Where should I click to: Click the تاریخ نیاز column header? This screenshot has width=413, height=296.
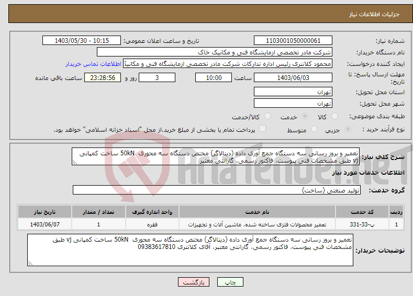click(x=45, y=212)
